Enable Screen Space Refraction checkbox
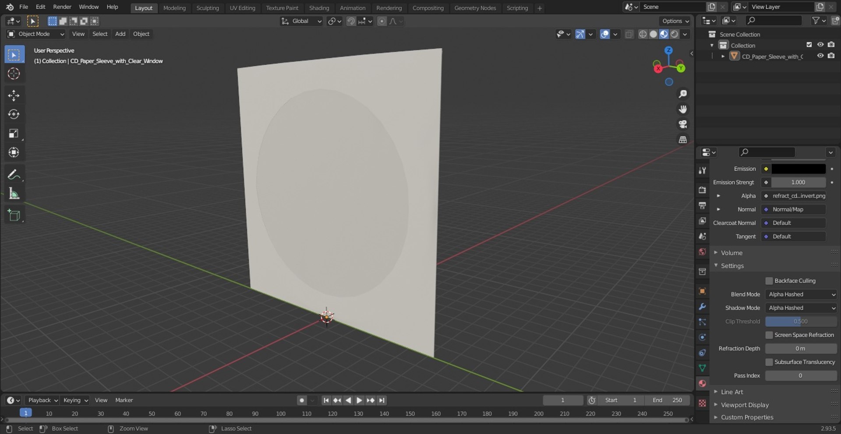841x434 pixels. point(769,335)
